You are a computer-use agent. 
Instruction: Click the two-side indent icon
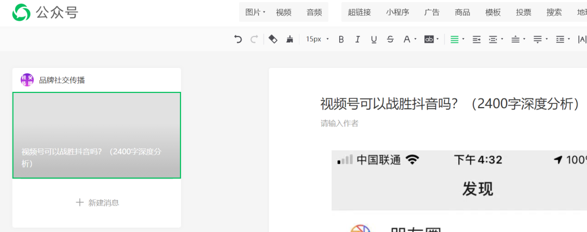[494, 39]
